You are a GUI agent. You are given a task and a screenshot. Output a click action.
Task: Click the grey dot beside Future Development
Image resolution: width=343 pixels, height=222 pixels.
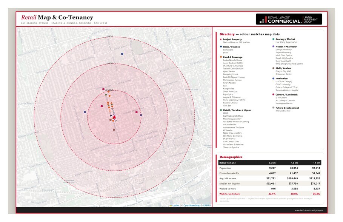273,108
